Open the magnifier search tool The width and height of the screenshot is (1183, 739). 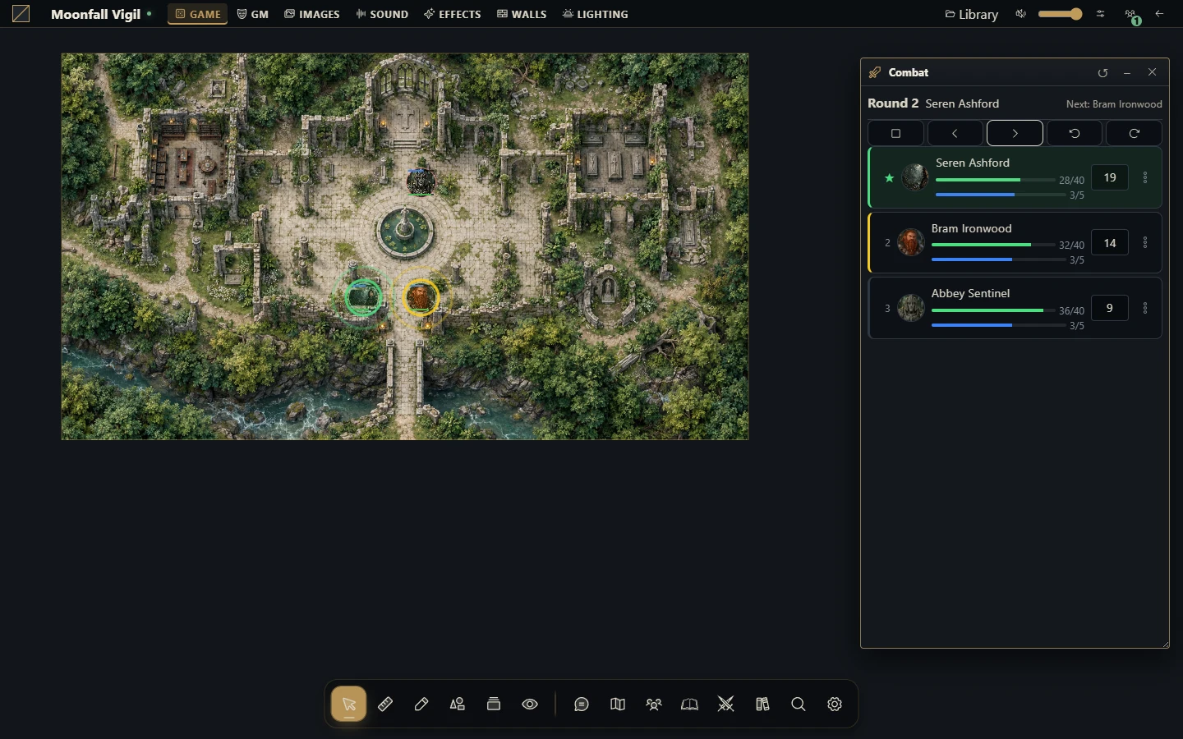(799, 705)
